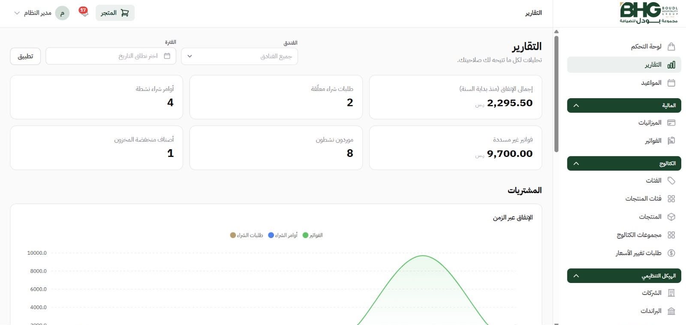Click the scrollbar up arrow

[556, 32]
